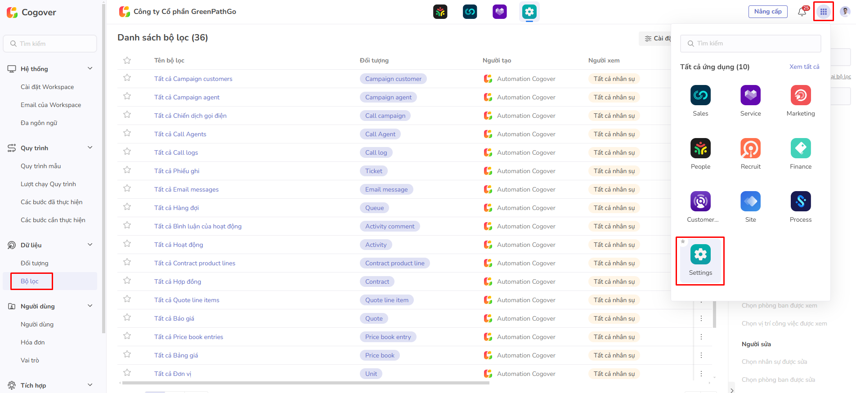
Task: Open more options for Tất cả Báo giá row
Action: [x=701, y=318]
